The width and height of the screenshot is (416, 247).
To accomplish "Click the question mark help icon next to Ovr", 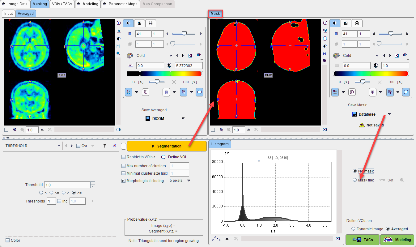I will tap(104, 146).
